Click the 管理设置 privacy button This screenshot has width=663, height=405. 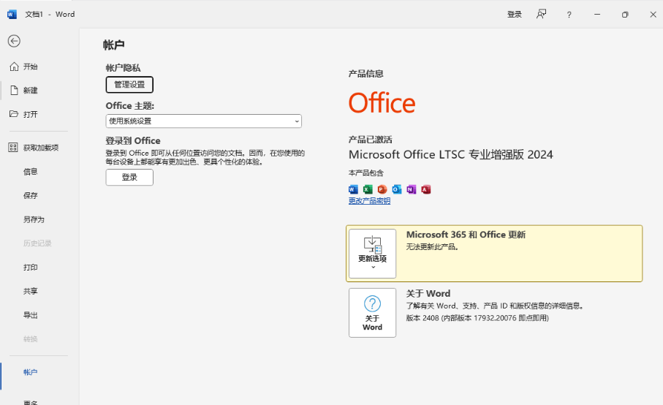pos(129,85)
